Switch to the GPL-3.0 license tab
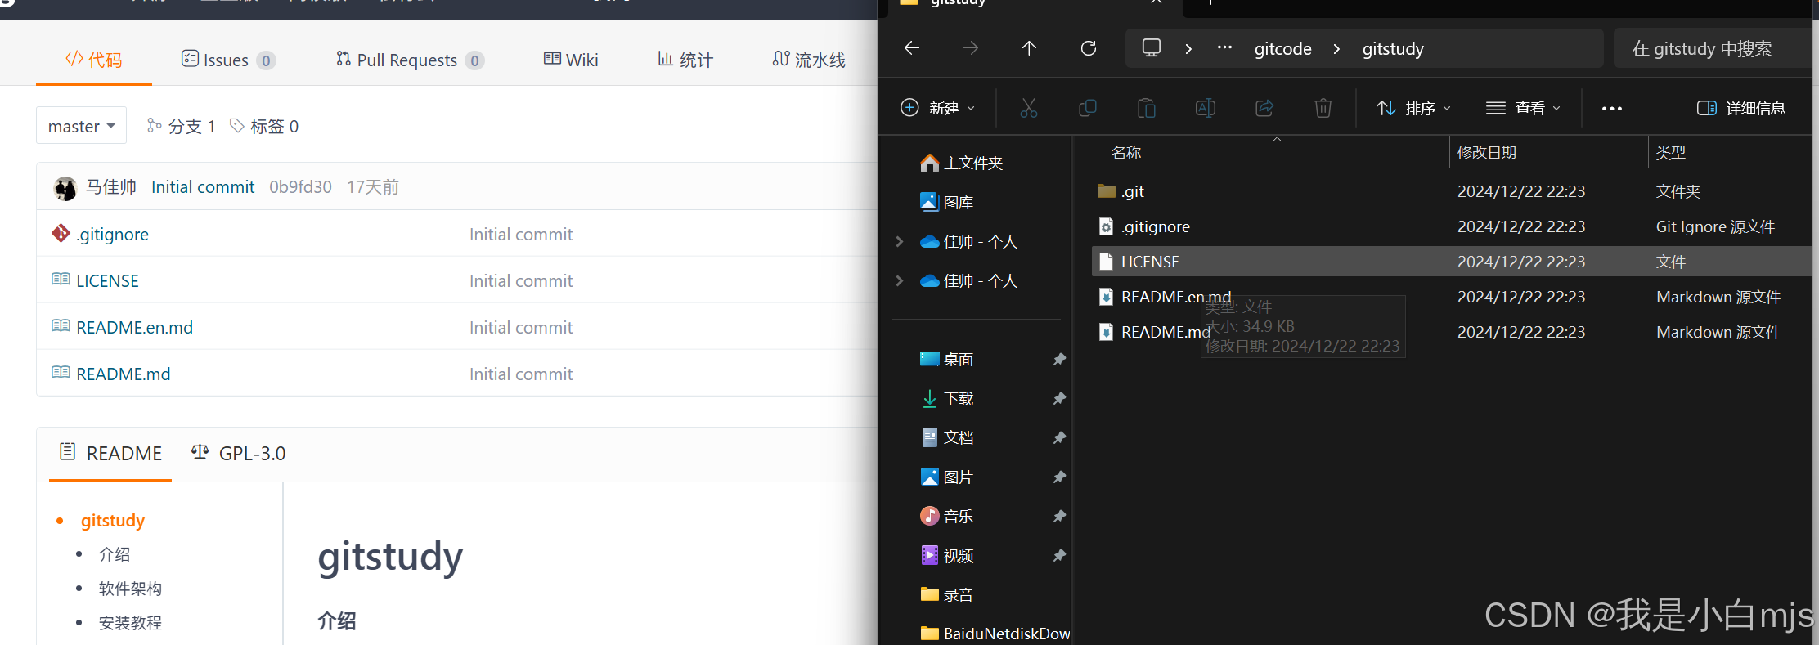 point(238,453)
